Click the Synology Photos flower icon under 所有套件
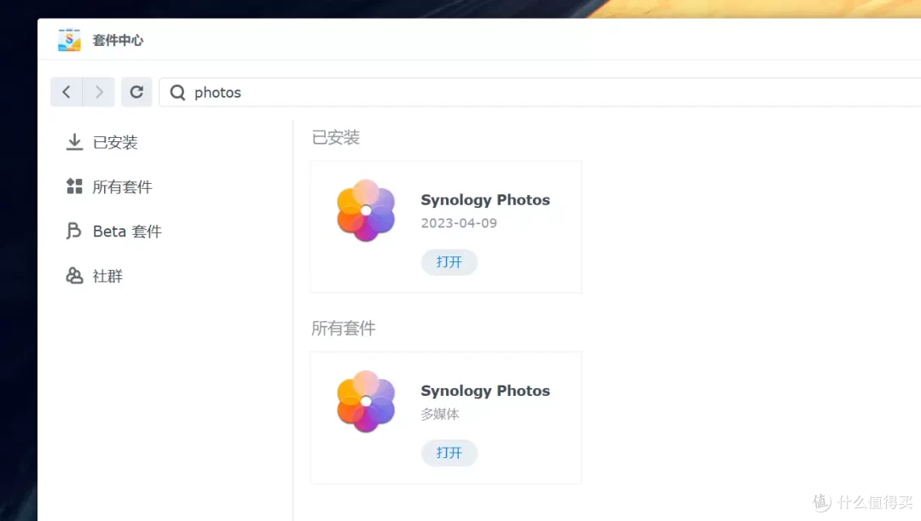The image size is (921, 521). (366, 401)
